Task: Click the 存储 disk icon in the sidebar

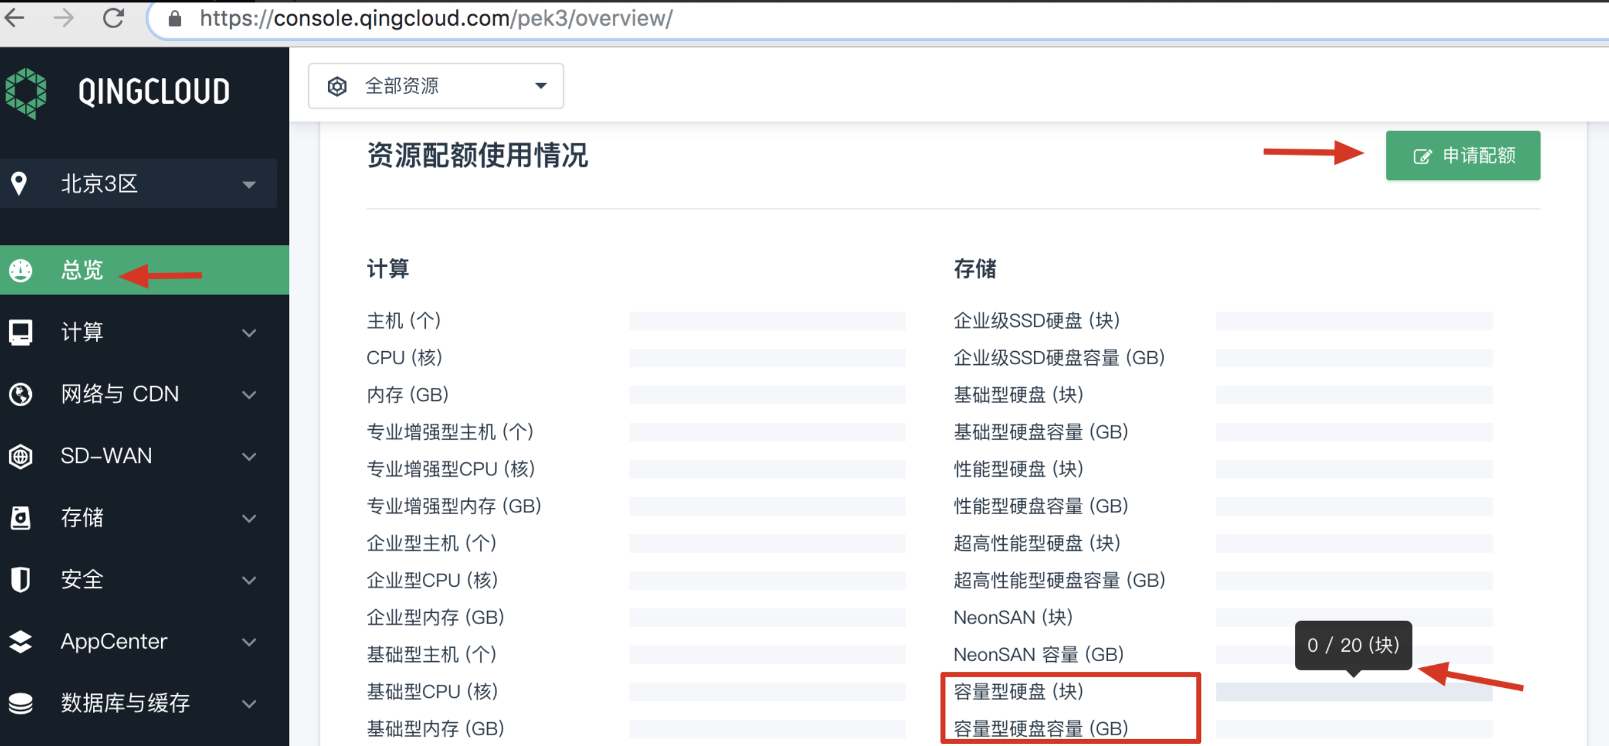Action: [x=21, y=518]
